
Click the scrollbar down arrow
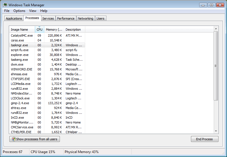point(216,131)
